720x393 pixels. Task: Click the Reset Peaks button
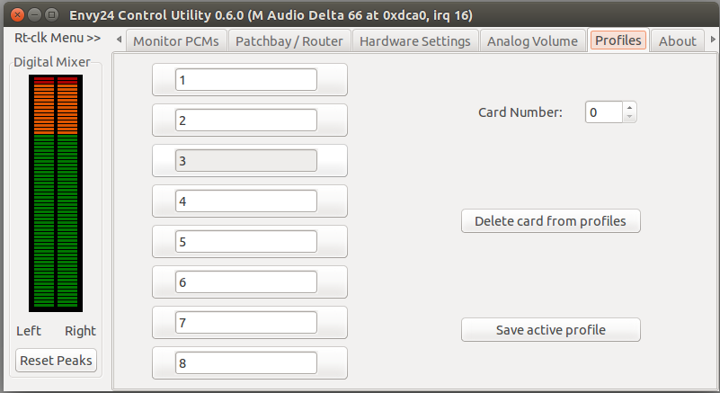coord(56,361)
